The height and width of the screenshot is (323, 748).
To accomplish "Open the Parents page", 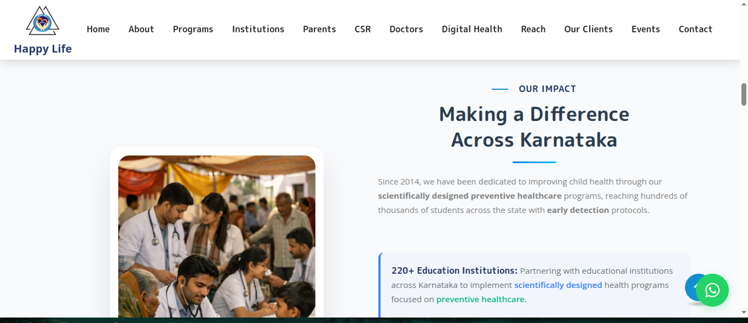I will point(319,30).
